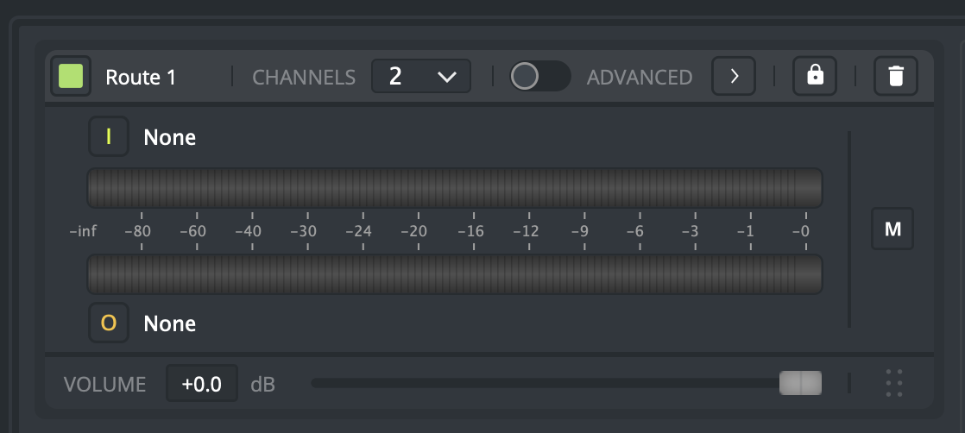Click the output level meter bar
This screenshot has width=965, height=433.
tap(454, 273)
